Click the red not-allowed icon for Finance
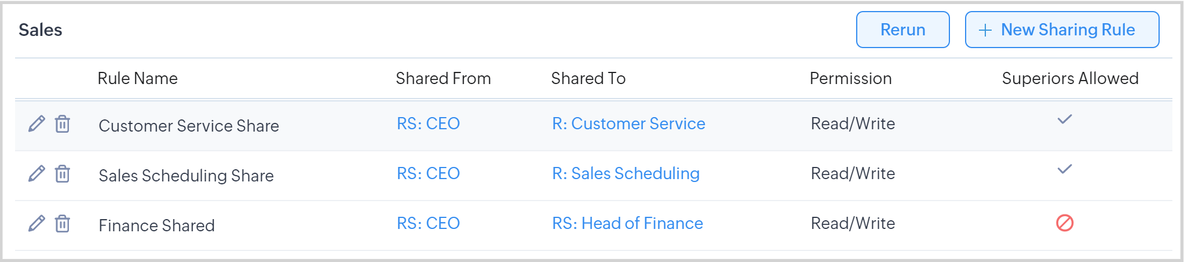 (1065, 223)
